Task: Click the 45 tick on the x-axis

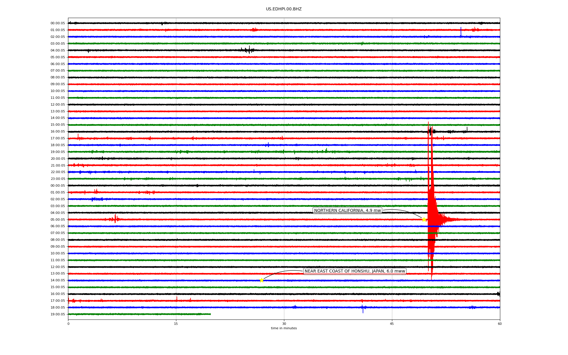Action: 392,324
